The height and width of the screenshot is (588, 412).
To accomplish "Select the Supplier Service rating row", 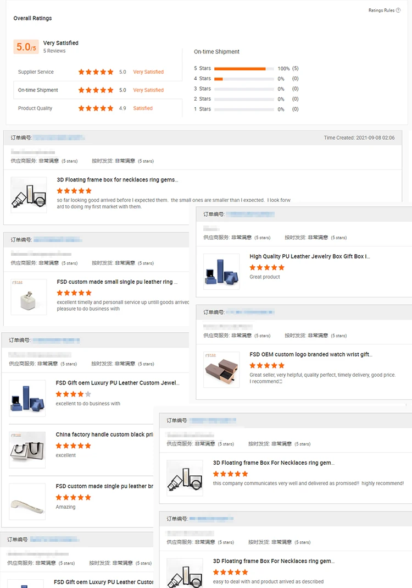I will click(x=97, y=72).
